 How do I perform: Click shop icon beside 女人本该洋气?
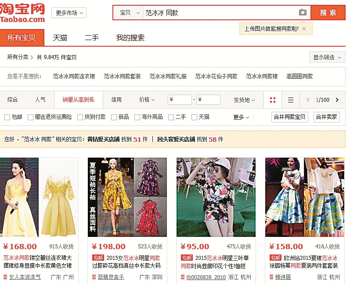click(5, 277)
